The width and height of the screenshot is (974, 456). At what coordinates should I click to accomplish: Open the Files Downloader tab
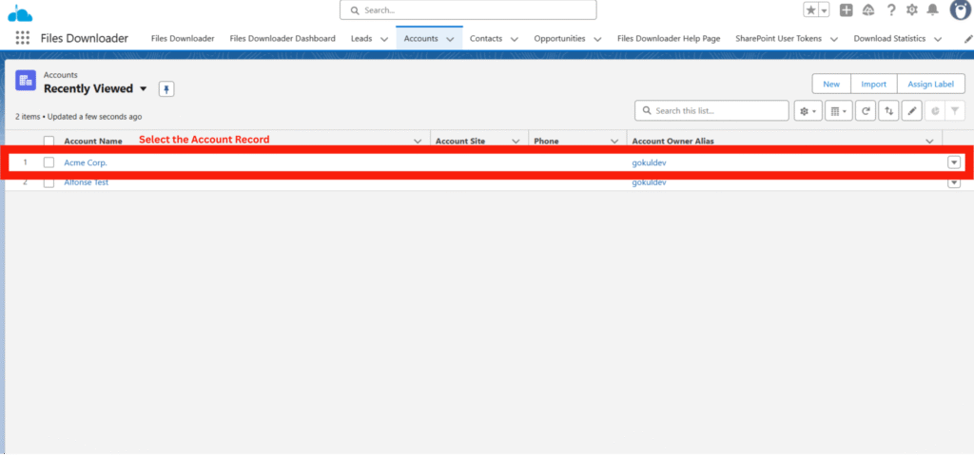(x=183, y=38)
